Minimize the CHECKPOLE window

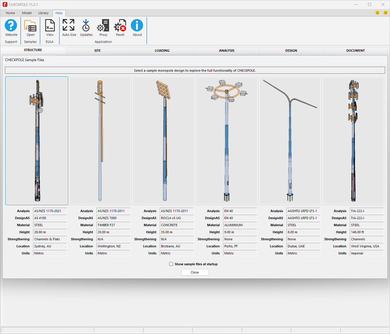click(356, 4)
